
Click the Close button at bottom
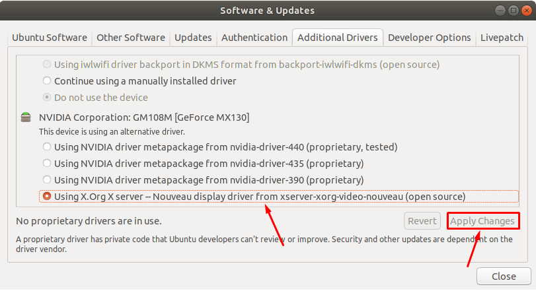504,276
